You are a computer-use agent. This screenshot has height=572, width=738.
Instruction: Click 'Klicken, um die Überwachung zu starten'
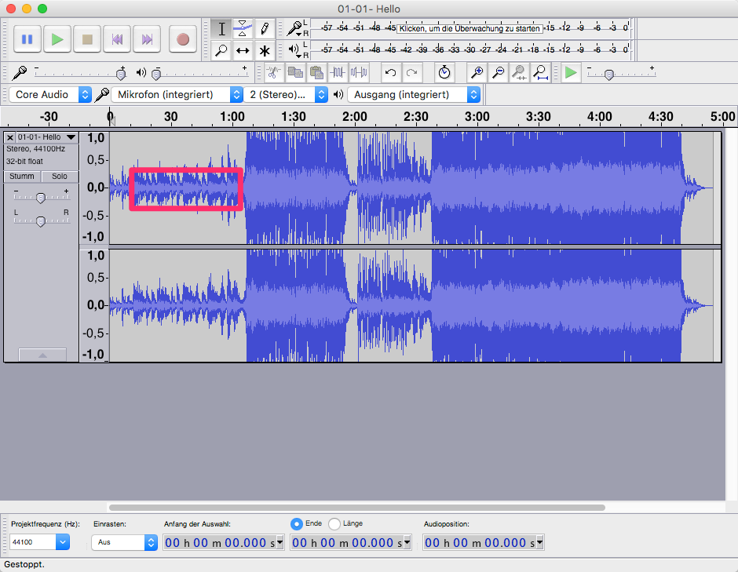[x=469, y=28]
